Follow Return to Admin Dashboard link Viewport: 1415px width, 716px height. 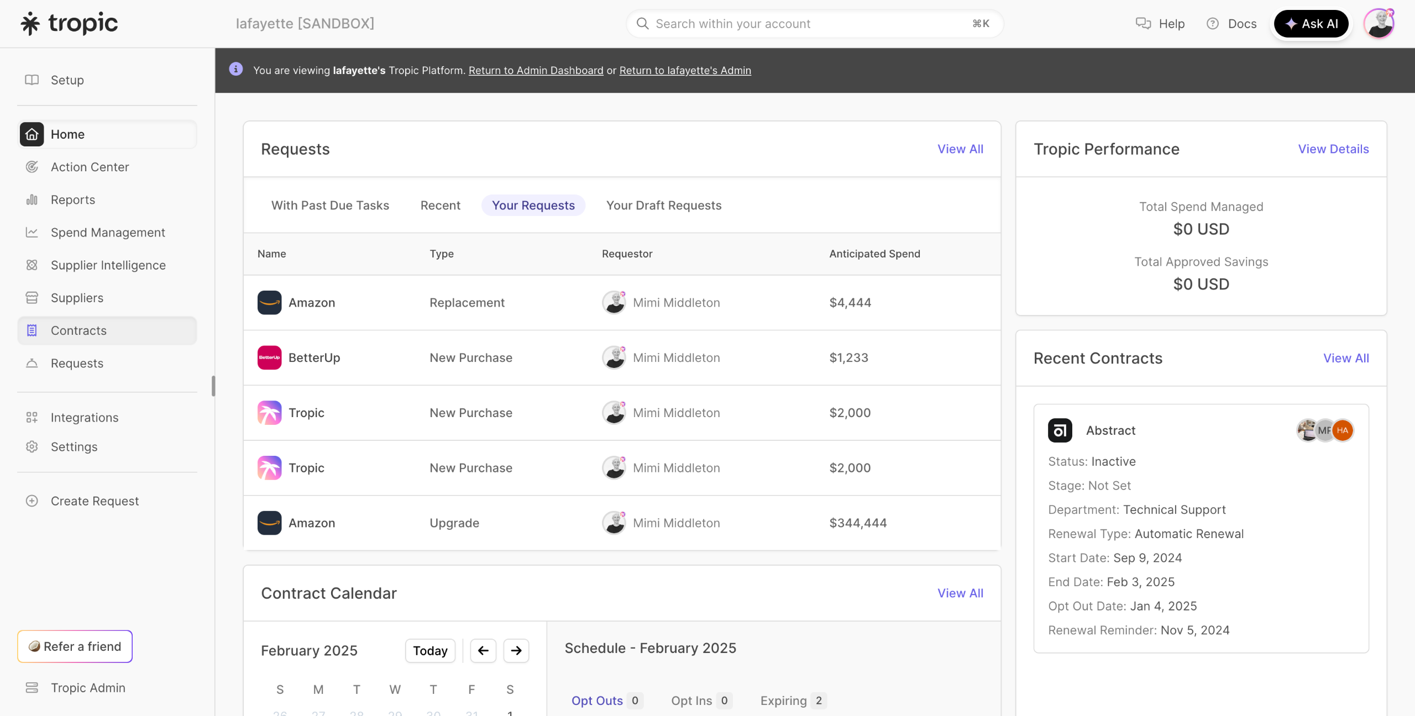coord(536,70)
